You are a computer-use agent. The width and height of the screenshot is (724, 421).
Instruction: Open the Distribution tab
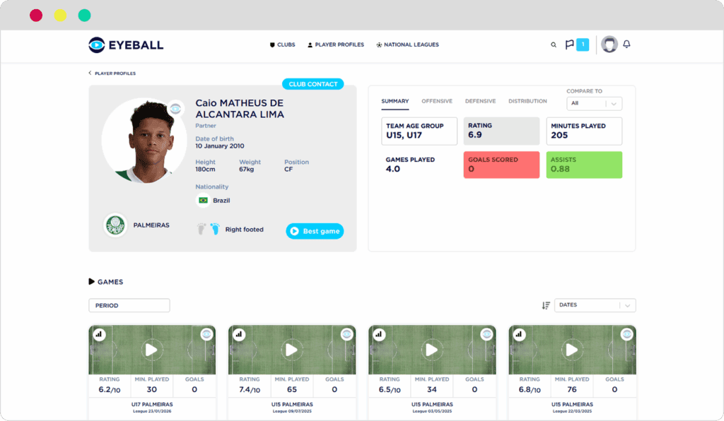pos(527,101)
